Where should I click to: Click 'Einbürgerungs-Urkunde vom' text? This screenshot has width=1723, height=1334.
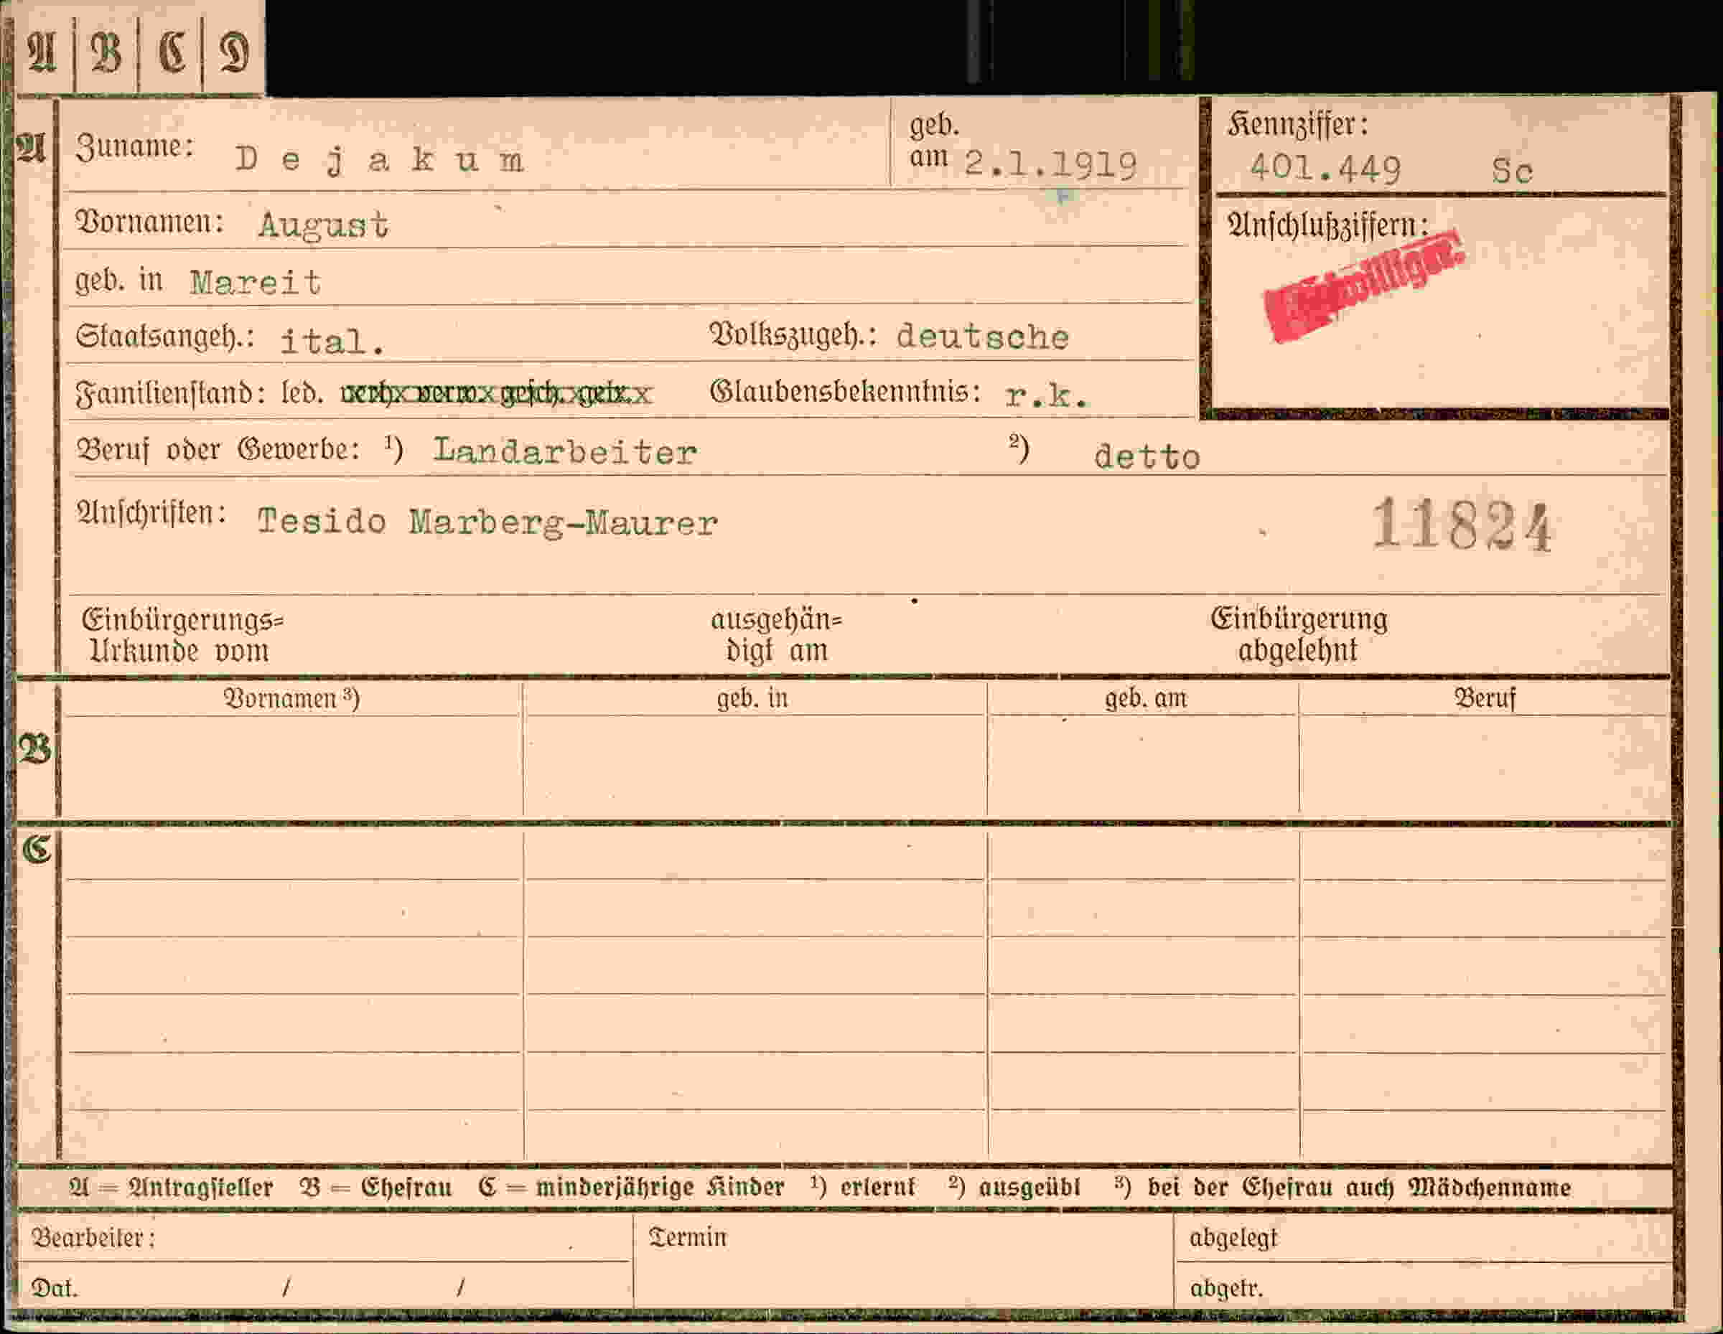click(182, 636)
